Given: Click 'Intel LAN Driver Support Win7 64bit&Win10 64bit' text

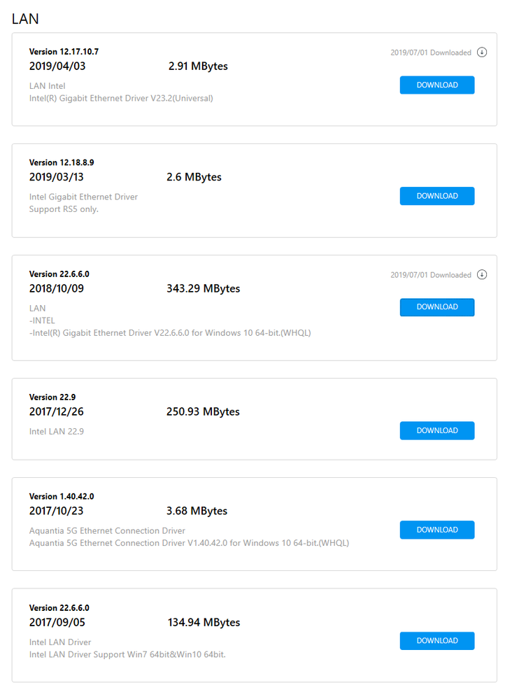Looking at the screenshot, I should coord(127,654).
